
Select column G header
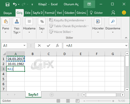[113, 54]
